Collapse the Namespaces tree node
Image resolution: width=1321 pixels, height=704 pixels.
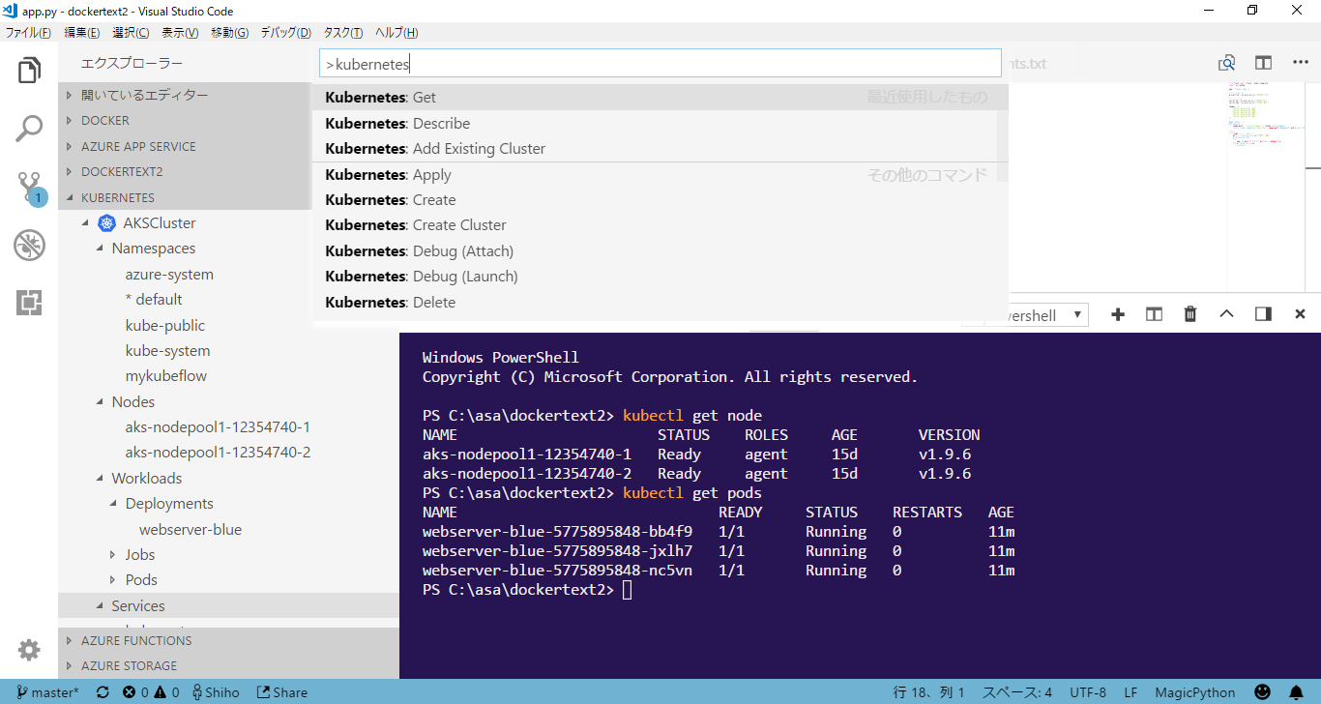tap(101, 249)
